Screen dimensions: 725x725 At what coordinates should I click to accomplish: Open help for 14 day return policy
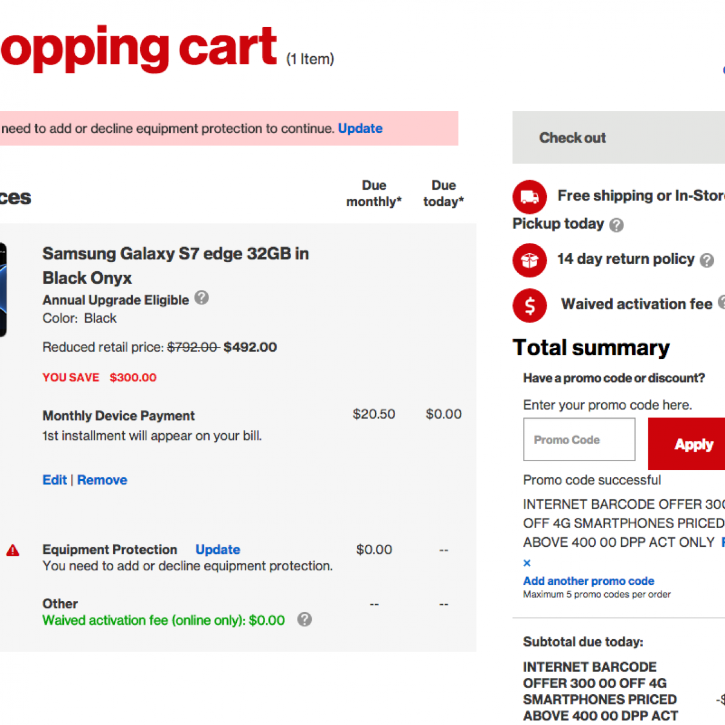point(707,260)
